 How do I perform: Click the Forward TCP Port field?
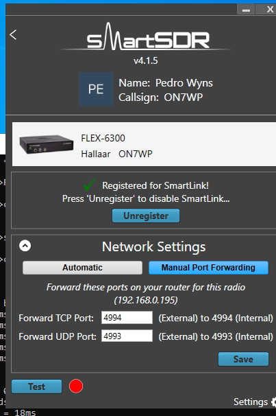[127, 318]
